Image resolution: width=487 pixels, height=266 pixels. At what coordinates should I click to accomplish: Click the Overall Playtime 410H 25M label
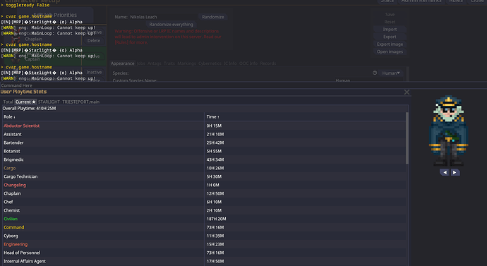29,109
